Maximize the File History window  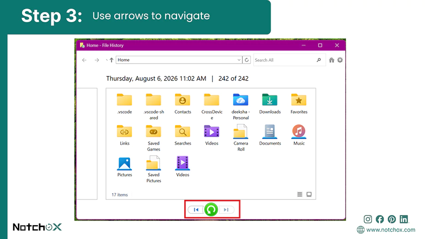coord(320,45)
